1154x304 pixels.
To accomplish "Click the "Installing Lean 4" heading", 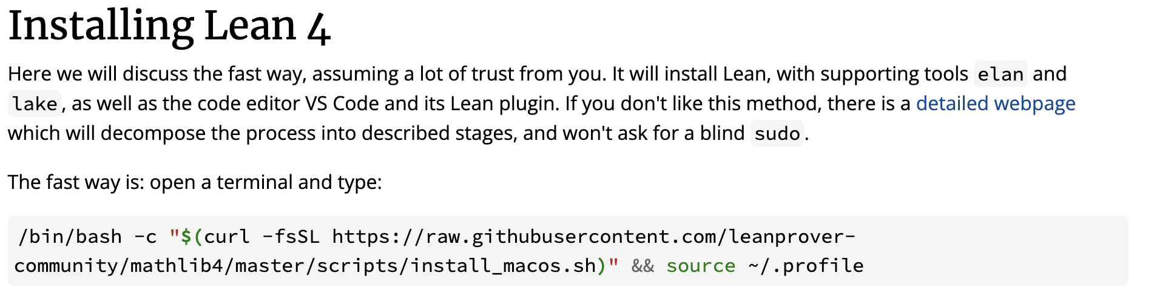I will point(169,26).
